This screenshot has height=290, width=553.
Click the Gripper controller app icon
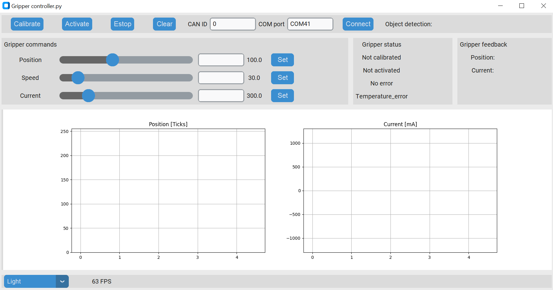tap(6, 6)
